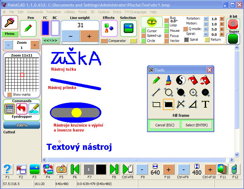Click the F6 previous frame icon
This screenshot has width=244, height=189.
(75, 169)
